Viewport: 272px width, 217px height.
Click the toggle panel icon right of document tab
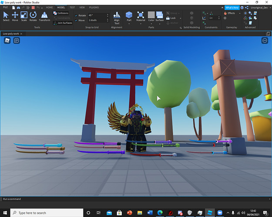tap(268, 34)
